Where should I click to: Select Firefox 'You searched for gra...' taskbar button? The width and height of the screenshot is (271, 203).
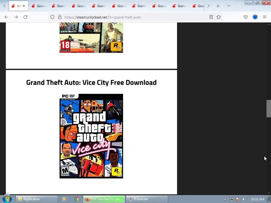pyautogui.click(x=104, y=199)
